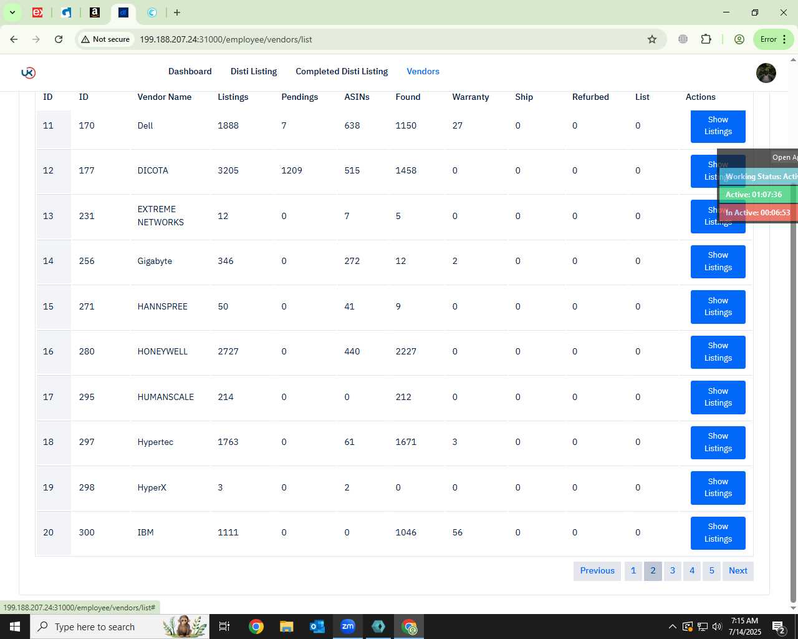Open the Windows Start menu
Image resolution: width=798 pixels, height=639 pixels.
coord(15,627)
